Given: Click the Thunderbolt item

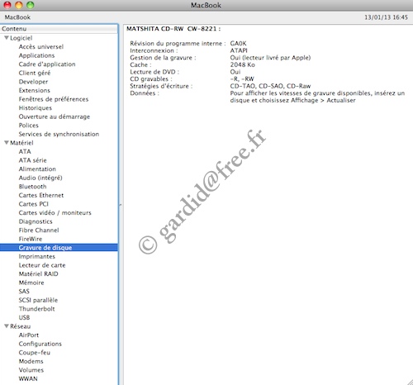Looking at the screenshot, I should pyautogui.click(x=36, y=309).
